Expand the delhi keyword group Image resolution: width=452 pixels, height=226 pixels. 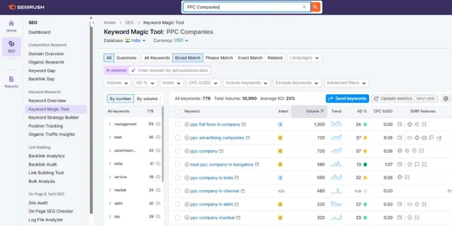(110, 203)
